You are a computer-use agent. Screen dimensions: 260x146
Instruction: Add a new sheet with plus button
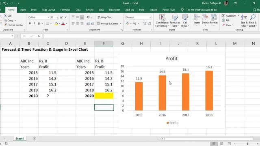34,139
